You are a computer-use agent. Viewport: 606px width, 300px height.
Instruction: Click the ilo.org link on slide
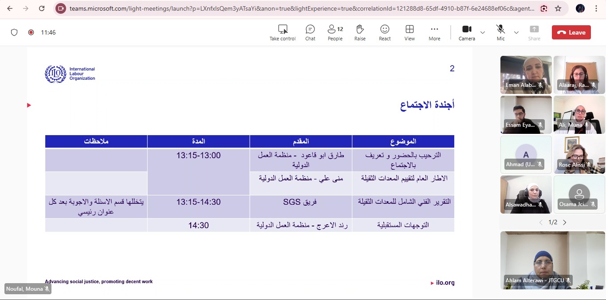[445, 283]
